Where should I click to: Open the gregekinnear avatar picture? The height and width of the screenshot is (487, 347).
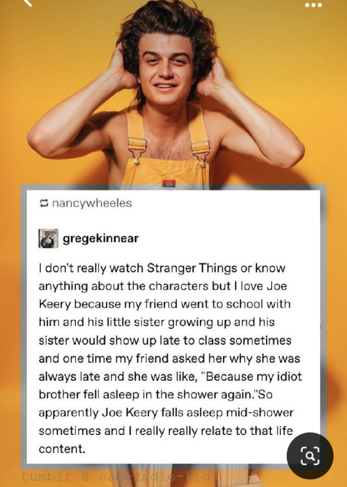click(48, 238)
